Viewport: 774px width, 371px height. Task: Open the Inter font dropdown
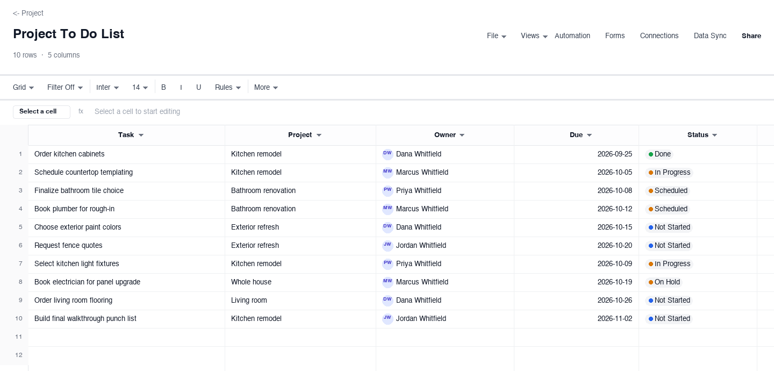coord(107,87)
